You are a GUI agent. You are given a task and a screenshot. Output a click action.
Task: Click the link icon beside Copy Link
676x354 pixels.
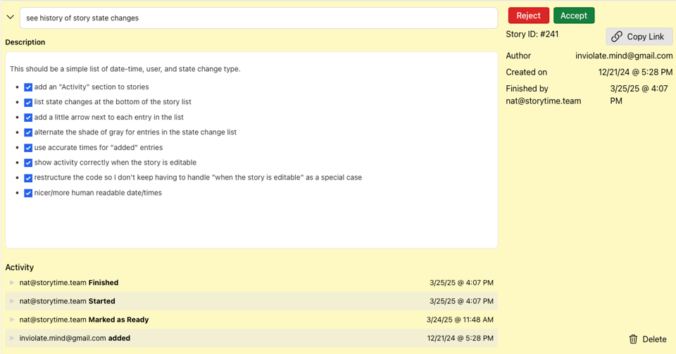click(x=617, y=37)
